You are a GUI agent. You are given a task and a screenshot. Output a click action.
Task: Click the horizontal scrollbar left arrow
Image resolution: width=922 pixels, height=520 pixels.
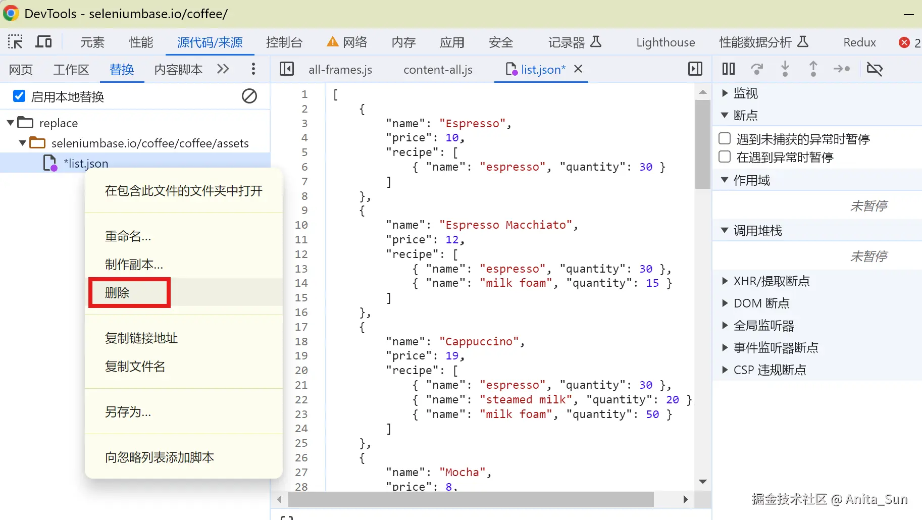coord(279,499)
